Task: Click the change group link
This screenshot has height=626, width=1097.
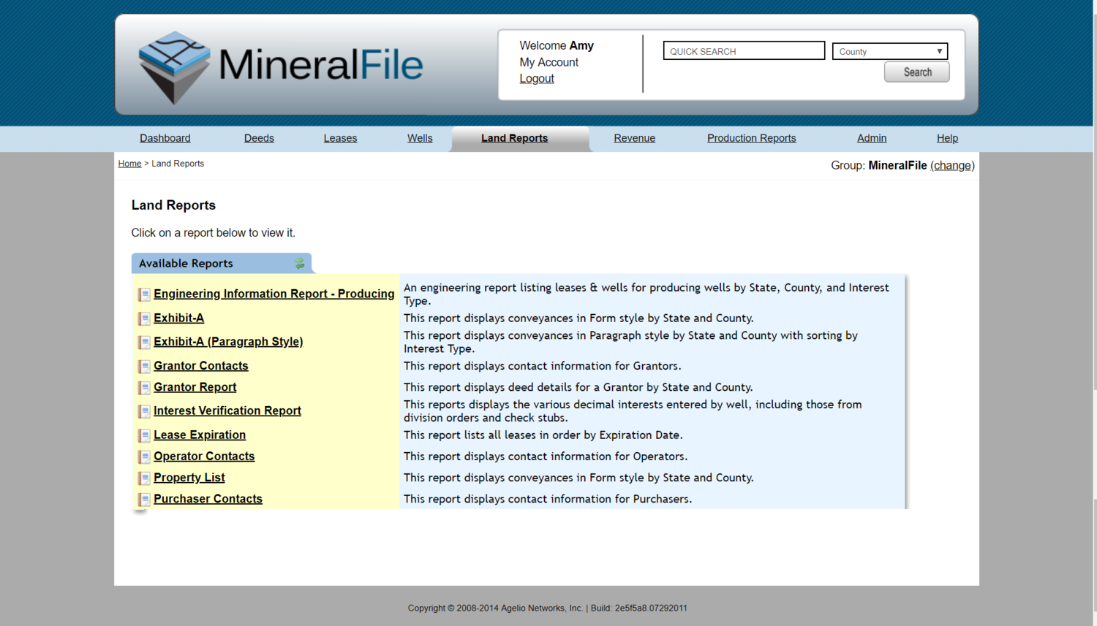Action: (x=952, y=165)
